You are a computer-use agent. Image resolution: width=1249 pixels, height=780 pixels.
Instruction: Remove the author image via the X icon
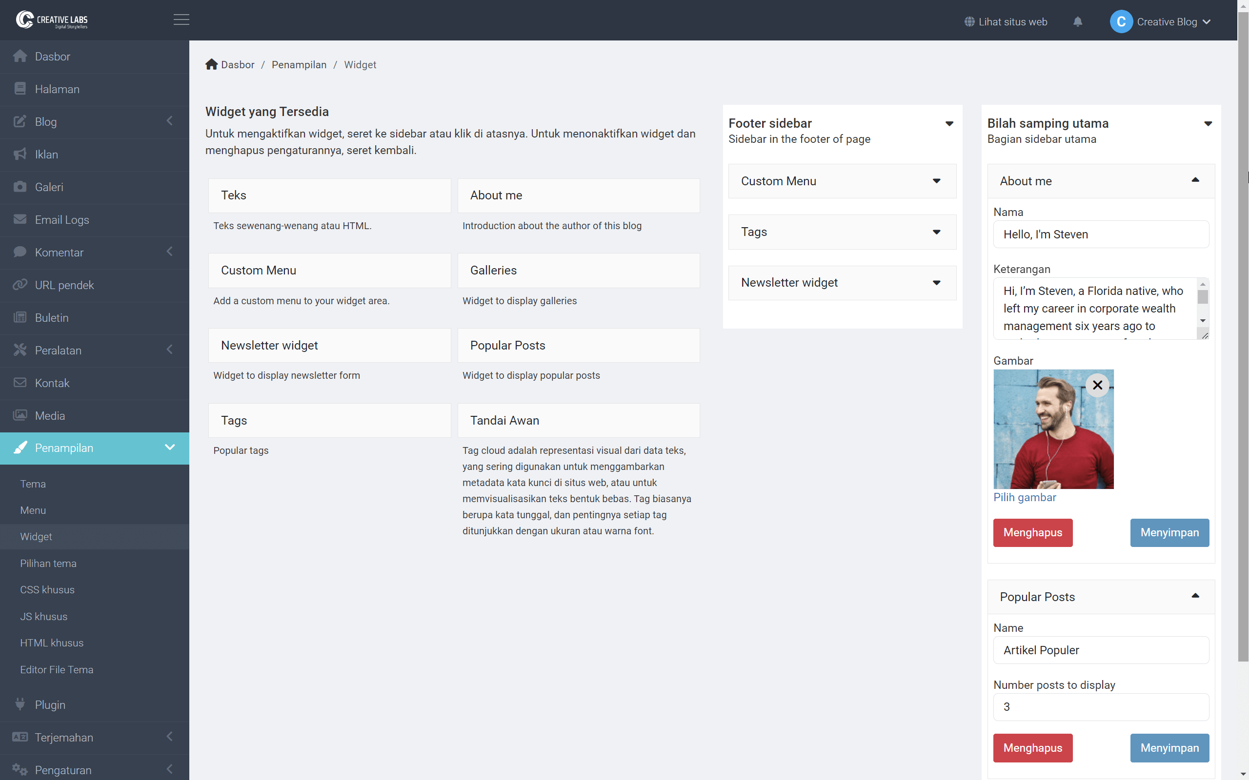(1097, 385)
